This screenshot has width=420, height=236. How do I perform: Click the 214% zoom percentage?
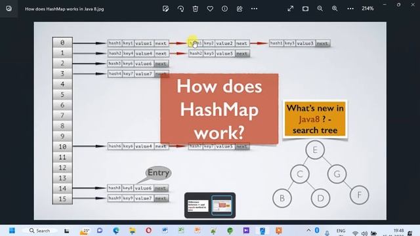pyautogui.click(x=367, y=9)
